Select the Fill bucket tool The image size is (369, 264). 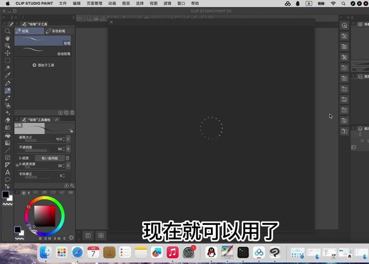click(7, 136)
